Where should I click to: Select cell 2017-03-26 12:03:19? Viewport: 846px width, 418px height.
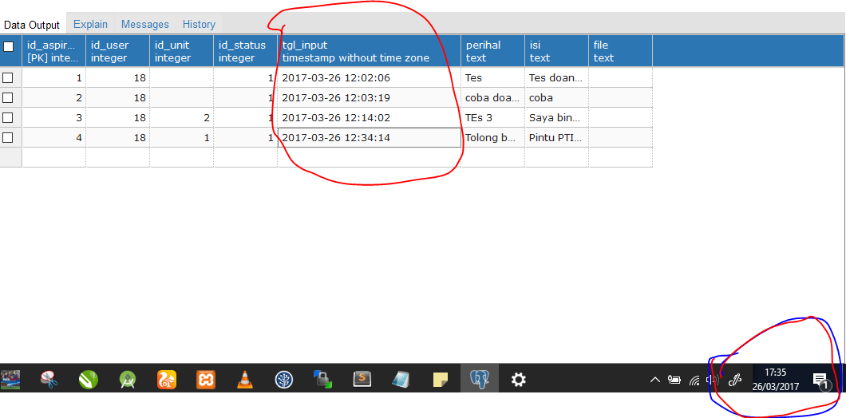370,97
